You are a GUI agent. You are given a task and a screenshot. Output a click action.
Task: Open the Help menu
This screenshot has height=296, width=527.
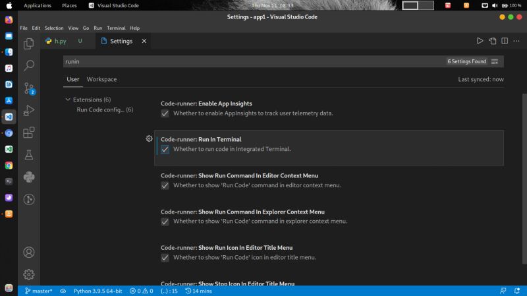click(x=135, y=28)
